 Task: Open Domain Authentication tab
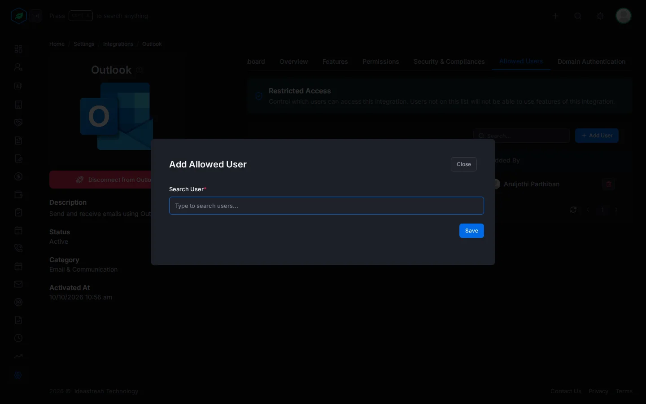click(x=591, y=61)
